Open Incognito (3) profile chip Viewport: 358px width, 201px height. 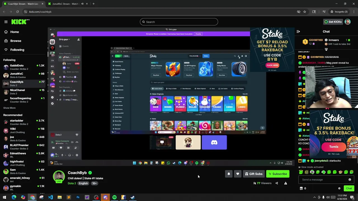tap(338, 12)
